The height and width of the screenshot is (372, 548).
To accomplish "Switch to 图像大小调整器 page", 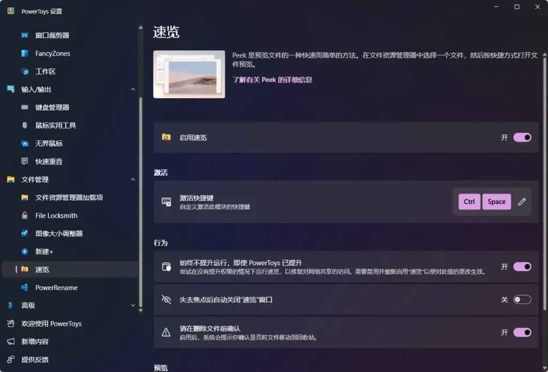I will (70, 233).
